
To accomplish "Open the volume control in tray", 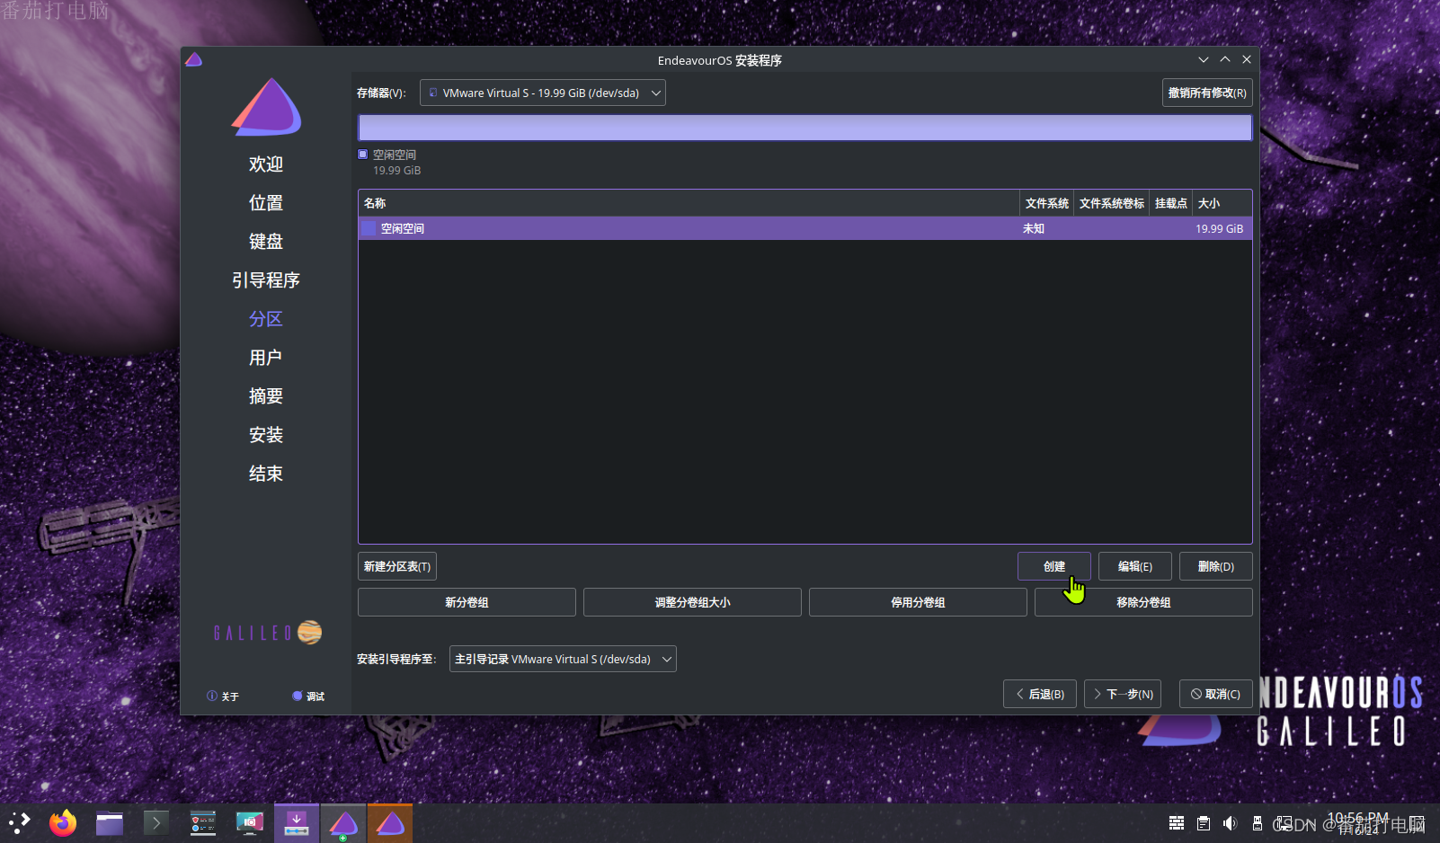I will point(1231,823).
